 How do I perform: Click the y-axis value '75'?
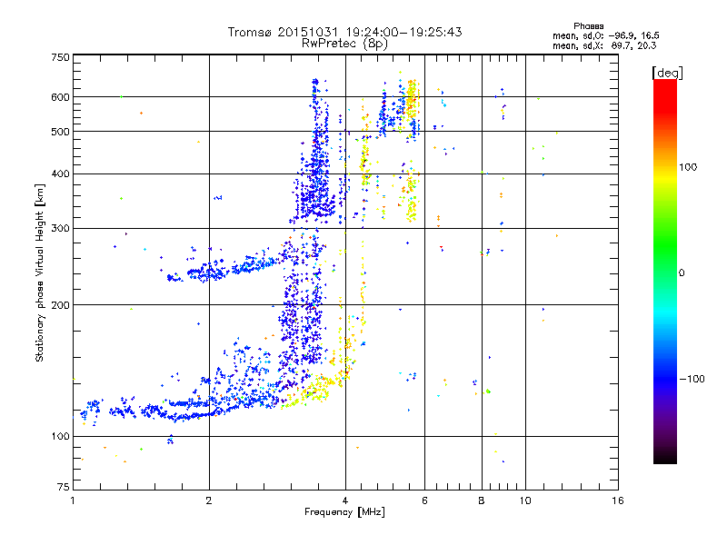(x=64, y=487)
